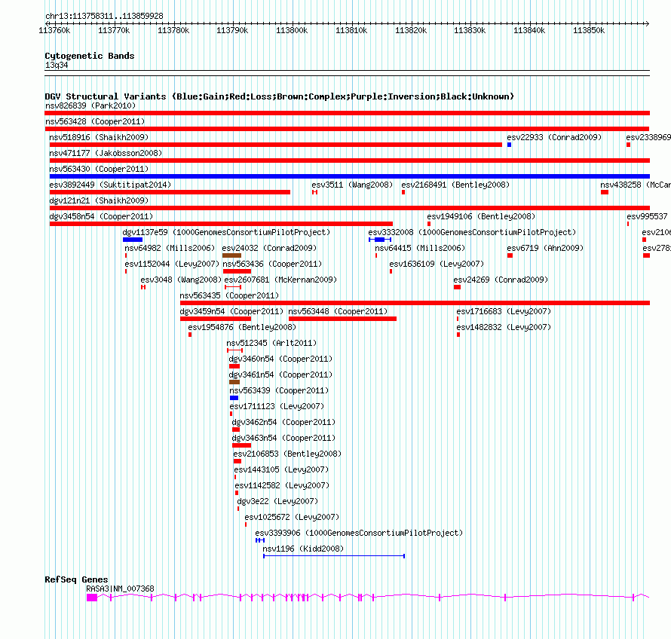Image resolution: width=671 pixels, height=639 pixels.
Task: Open esv2106853 (Bentley2008) label
Action: pos(287,454)
